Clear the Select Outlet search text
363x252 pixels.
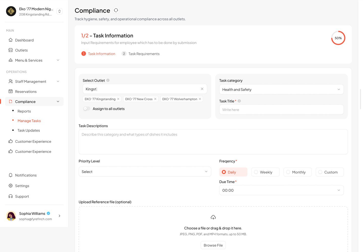click(202, 89)
